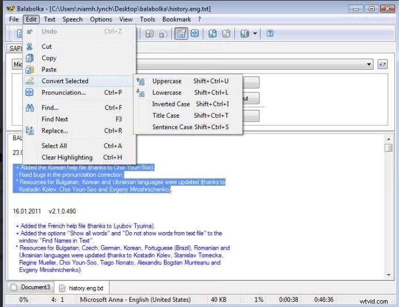Select the history.eng.txt tab

81,288
